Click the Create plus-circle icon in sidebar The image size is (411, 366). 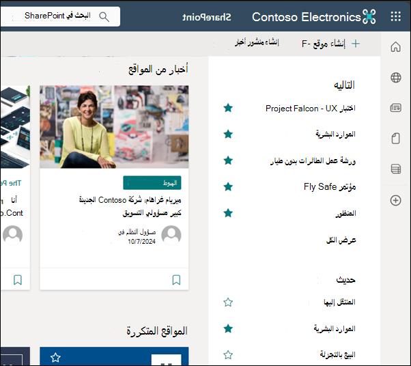[x=395, y=200]
